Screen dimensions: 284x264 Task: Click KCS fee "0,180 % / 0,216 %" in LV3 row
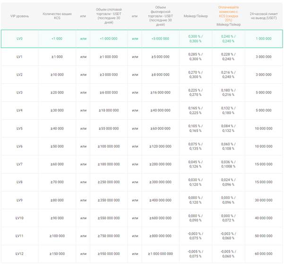(228, 93)
